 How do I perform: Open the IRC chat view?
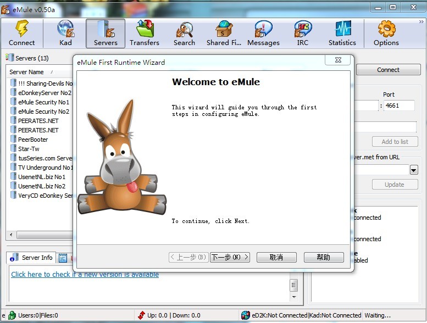[x=303, y=33]
